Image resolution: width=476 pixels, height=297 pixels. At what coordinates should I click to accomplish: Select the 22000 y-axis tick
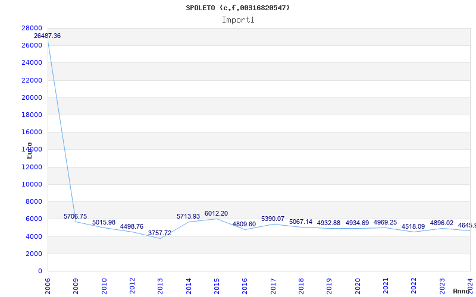(32, 80)
